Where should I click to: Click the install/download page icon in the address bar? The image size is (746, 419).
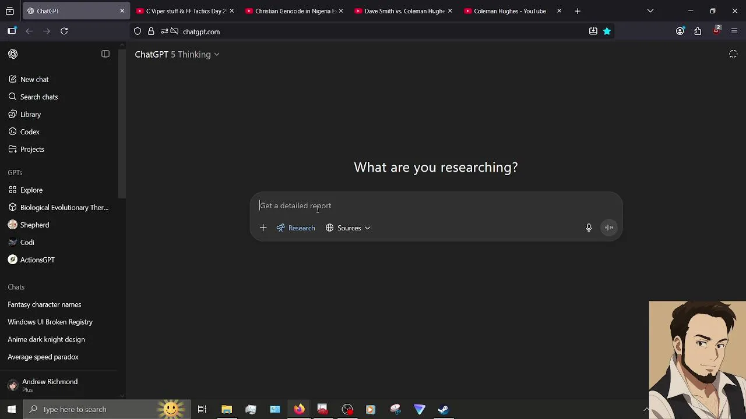pyautogui.click(x=593, y=31)
